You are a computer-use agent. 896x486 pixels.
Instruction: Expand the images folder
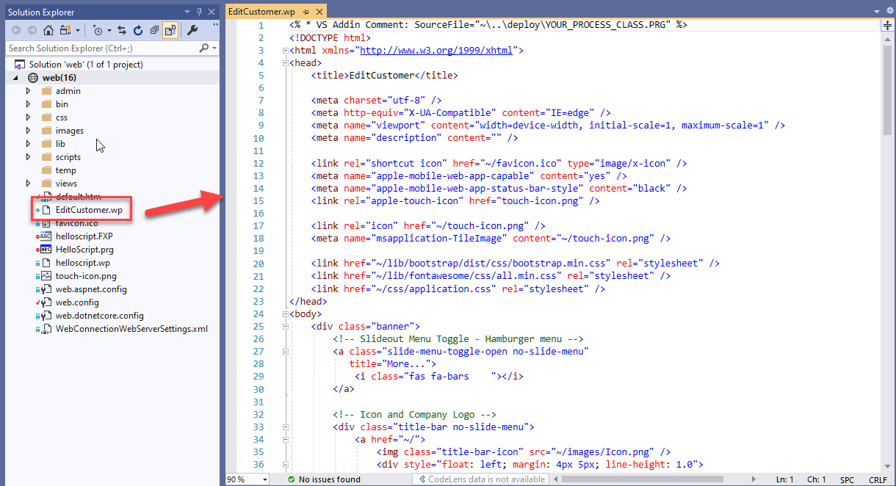(x=29, y=131)
